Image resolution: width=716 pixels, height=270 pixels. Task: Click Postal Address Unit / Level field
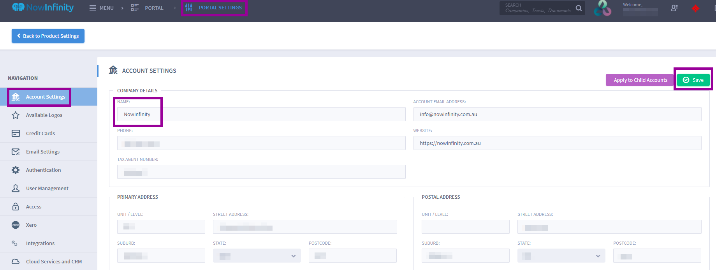point(466,227)
